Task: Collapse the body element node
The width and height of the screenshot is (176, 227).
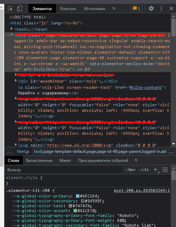Action: click(12, 35)
